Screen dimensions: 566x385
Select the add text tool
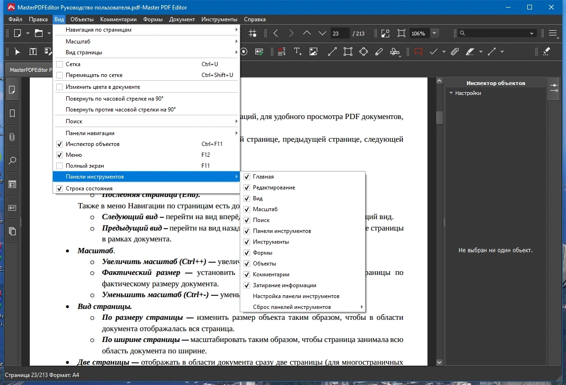tap(297, 51)
